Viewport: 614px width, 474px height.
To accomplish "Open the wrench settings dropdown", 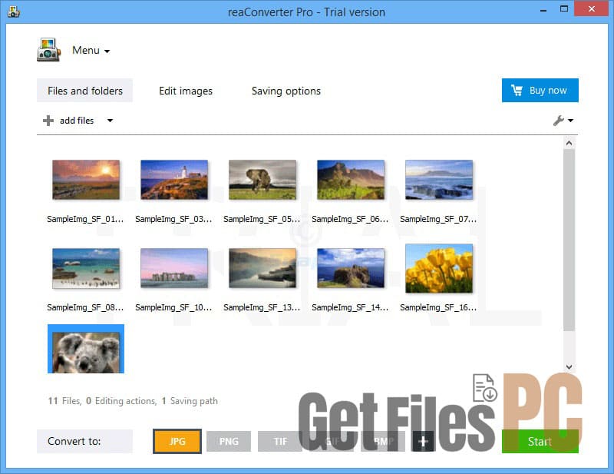I will (563, 121).
